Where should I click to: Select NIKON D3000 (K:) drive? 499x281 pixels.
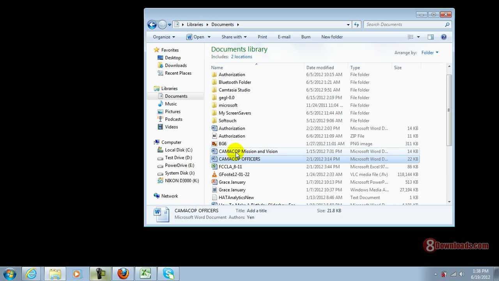[182, 181]
